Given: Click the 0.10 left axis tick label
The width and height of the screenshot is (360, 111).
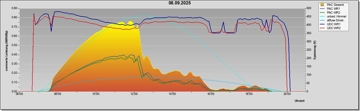Looking at the screenshot, I should [x=14, y=82].
